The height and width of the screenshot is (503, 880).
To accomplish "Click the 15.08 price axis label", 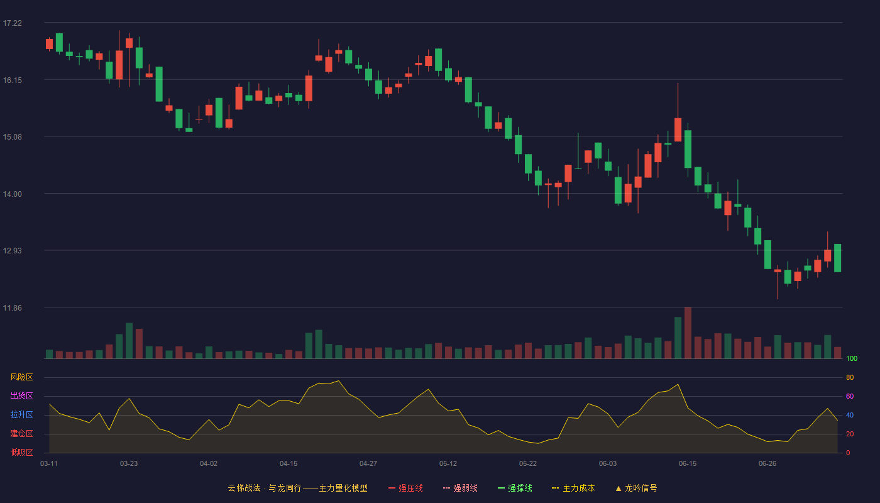I will pyautogui.click(x=12, y=137).
